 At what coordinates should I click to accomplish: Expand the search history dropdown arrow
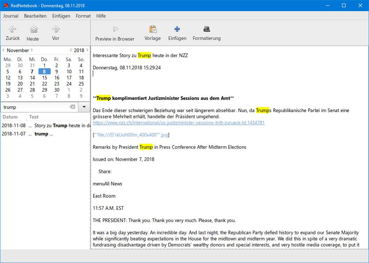pyautogui.click(x=84, y=107)
